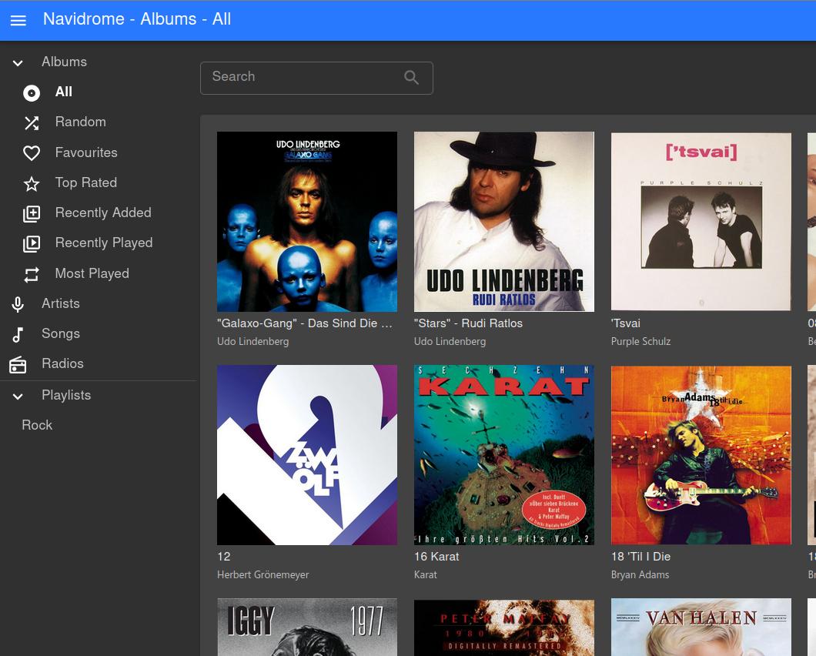816x656 pixels.
Task: Collapse the Albums section chevron
Action: pos(18,62)
